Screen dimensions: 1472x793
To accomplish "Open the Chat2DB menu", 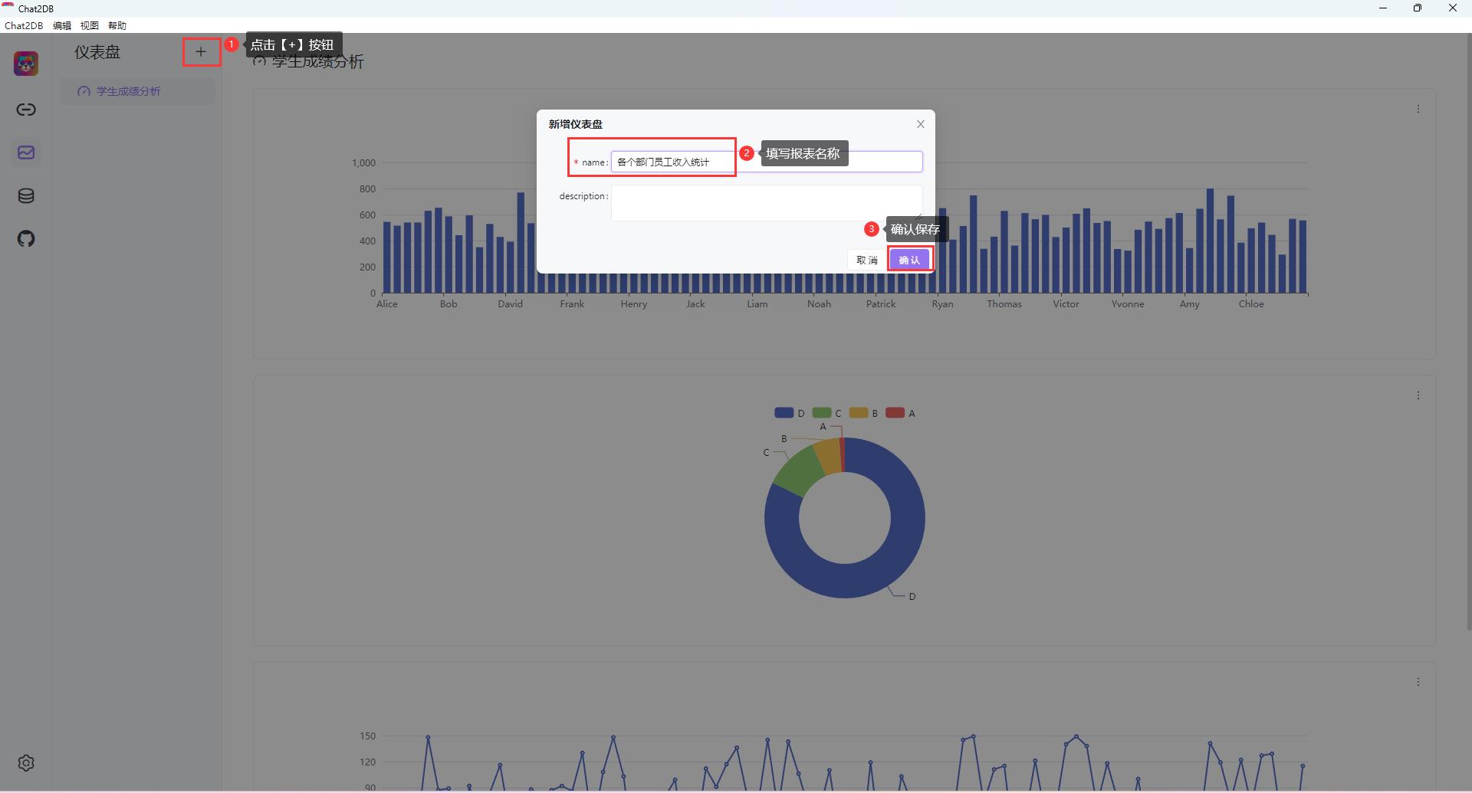I will point(24,25).
